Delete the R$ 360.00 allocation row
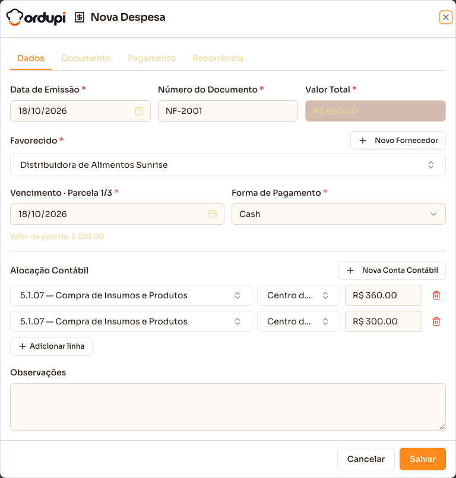 pos(436,295)
